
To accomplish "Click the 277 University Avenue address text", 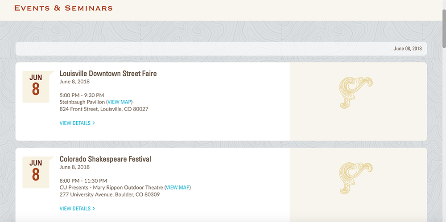I will (110, 195).
